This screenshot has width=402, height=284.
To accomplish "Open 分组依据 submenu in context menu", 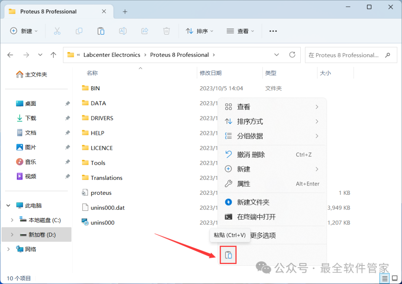I will [x=272, y=136].
